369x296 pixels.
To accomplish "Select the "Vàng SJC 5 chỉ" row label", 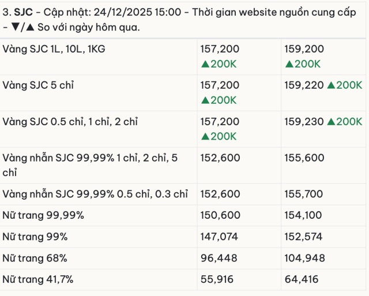I will 39,85.
